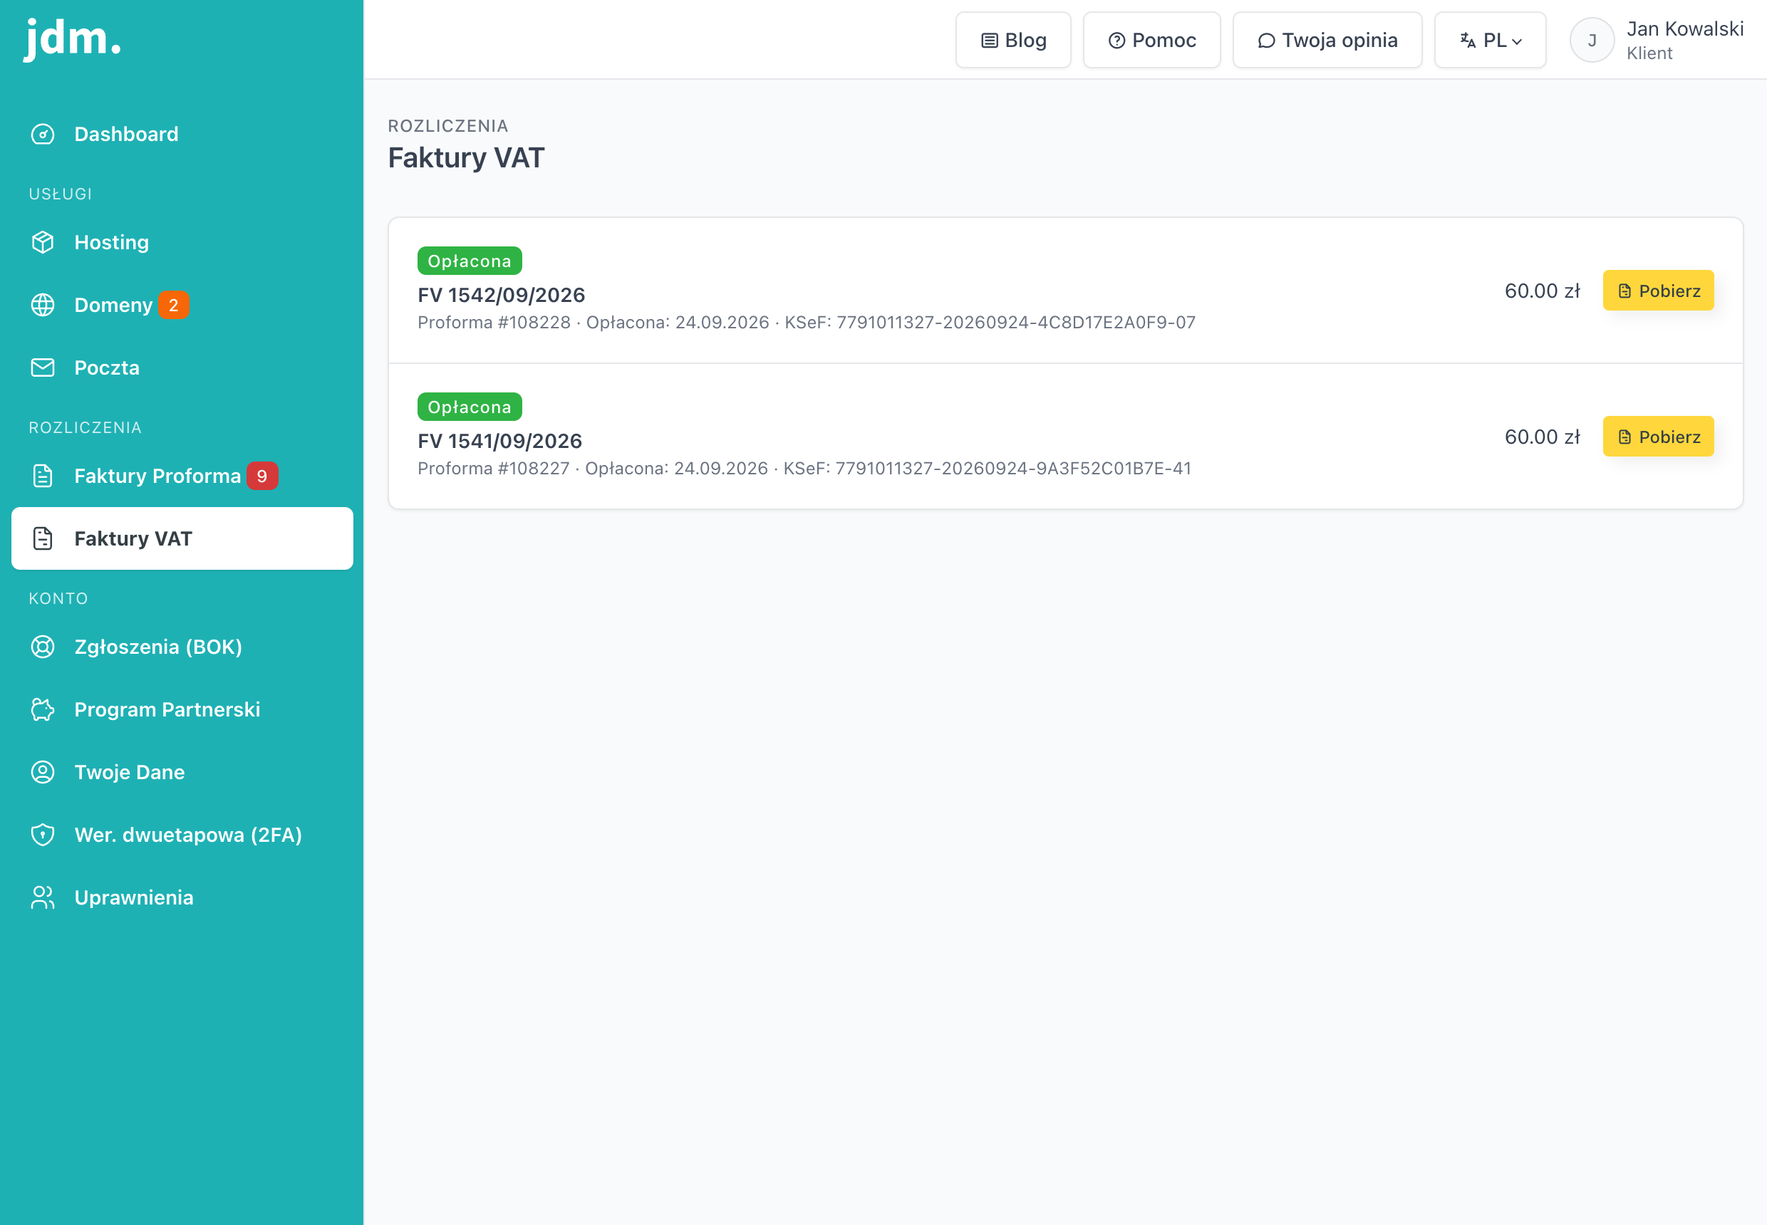
Task: Open the Jan Kowalski account menu
Action: pyautogui.click(x=1657, y=40)
